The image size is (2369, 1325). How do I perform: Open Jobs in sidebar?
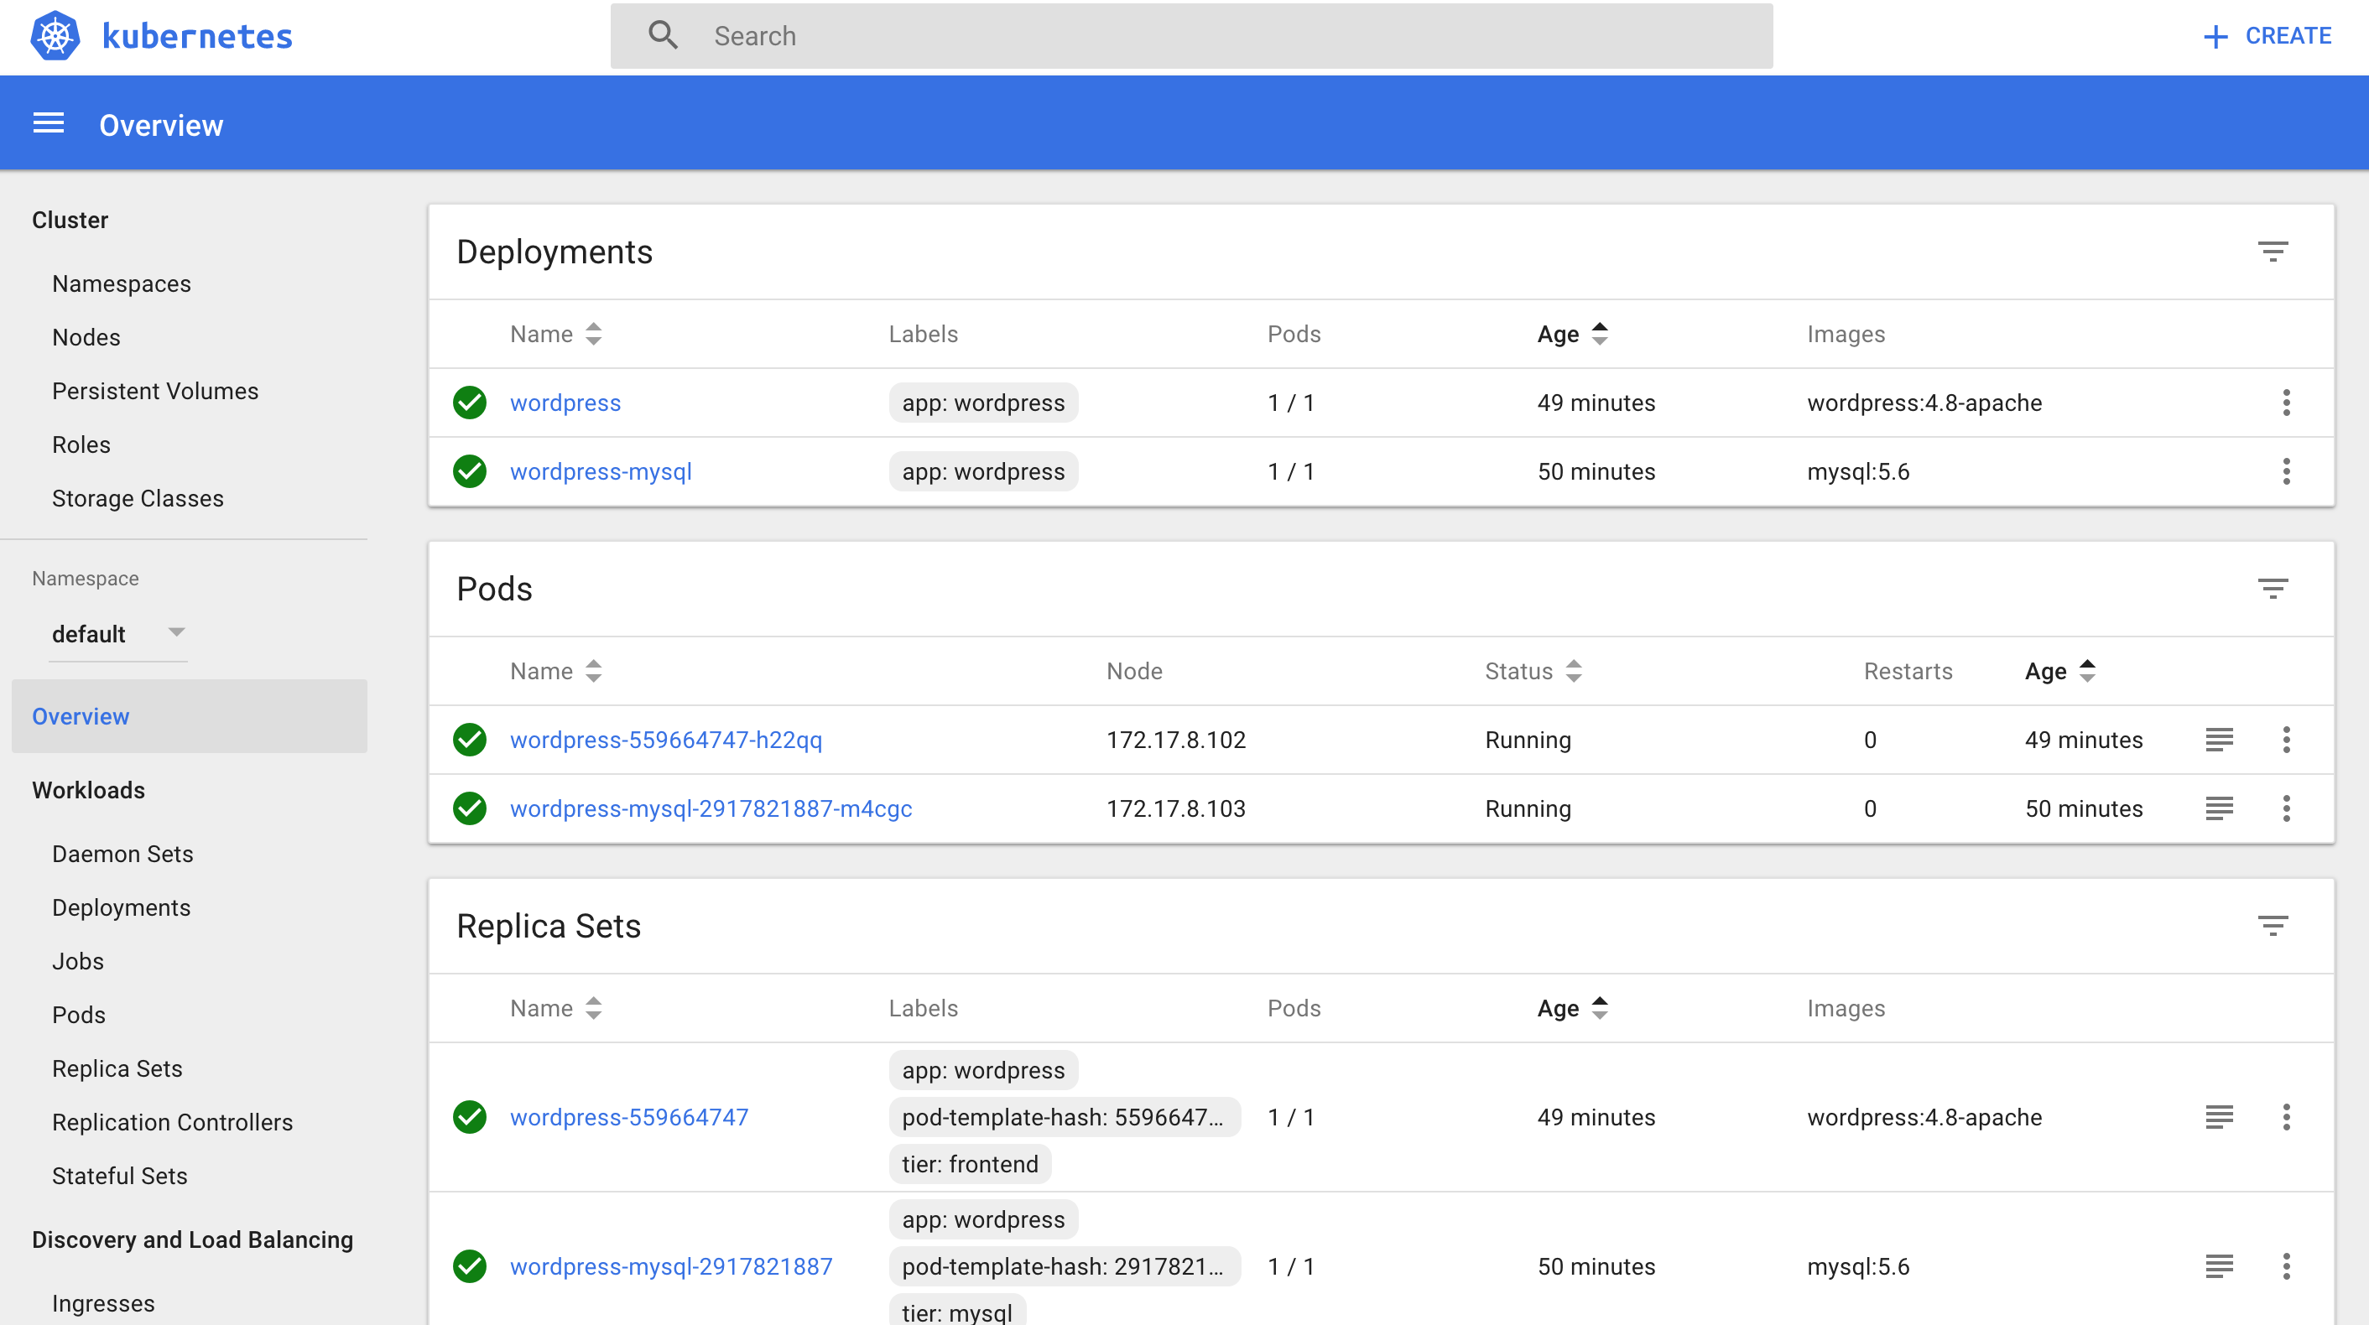pos(78,962)
